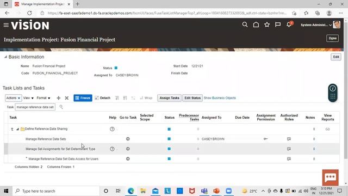Click status square of Define Reference Data Sharing

[x=169, y=129]
